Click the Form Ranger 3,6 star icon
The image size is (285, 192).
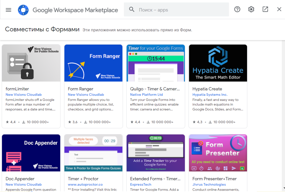[x=70, y=122]
